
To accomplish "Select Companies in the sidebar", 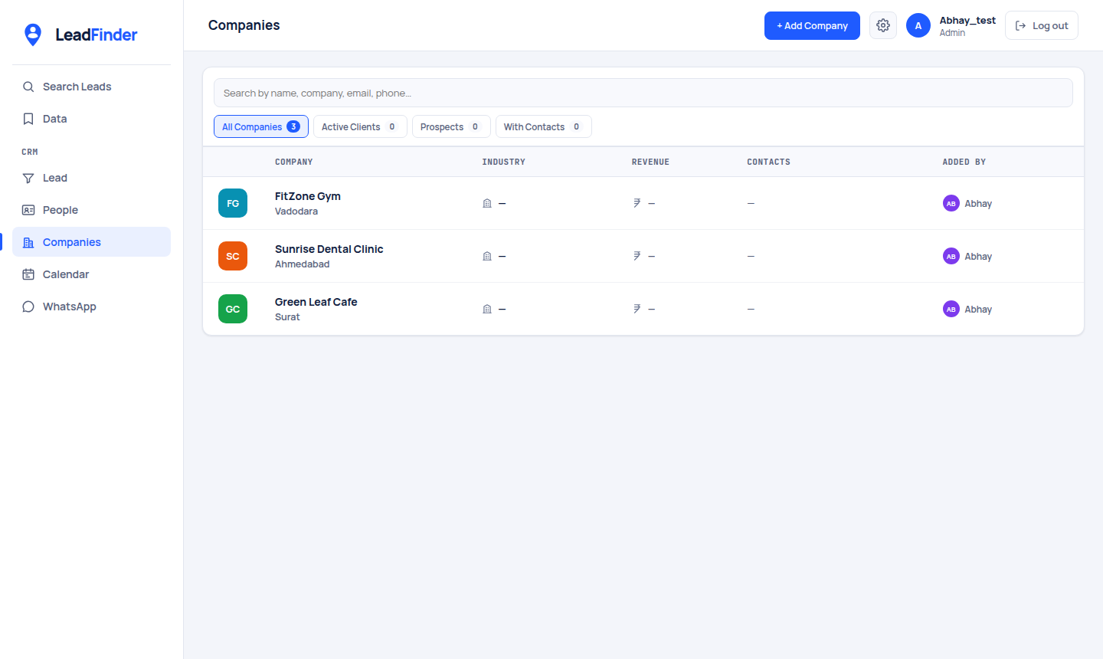I will pos(92,242).
